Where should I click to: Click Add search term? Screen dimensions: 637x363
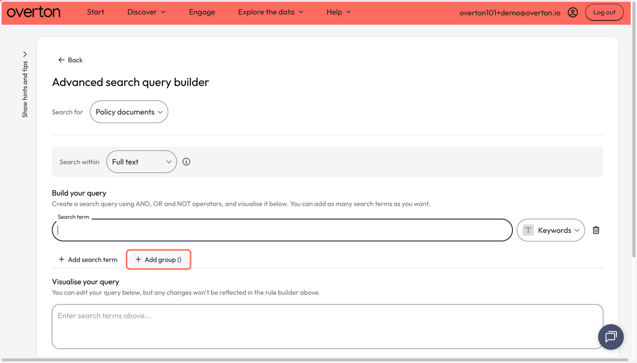(x=88, y=260)
